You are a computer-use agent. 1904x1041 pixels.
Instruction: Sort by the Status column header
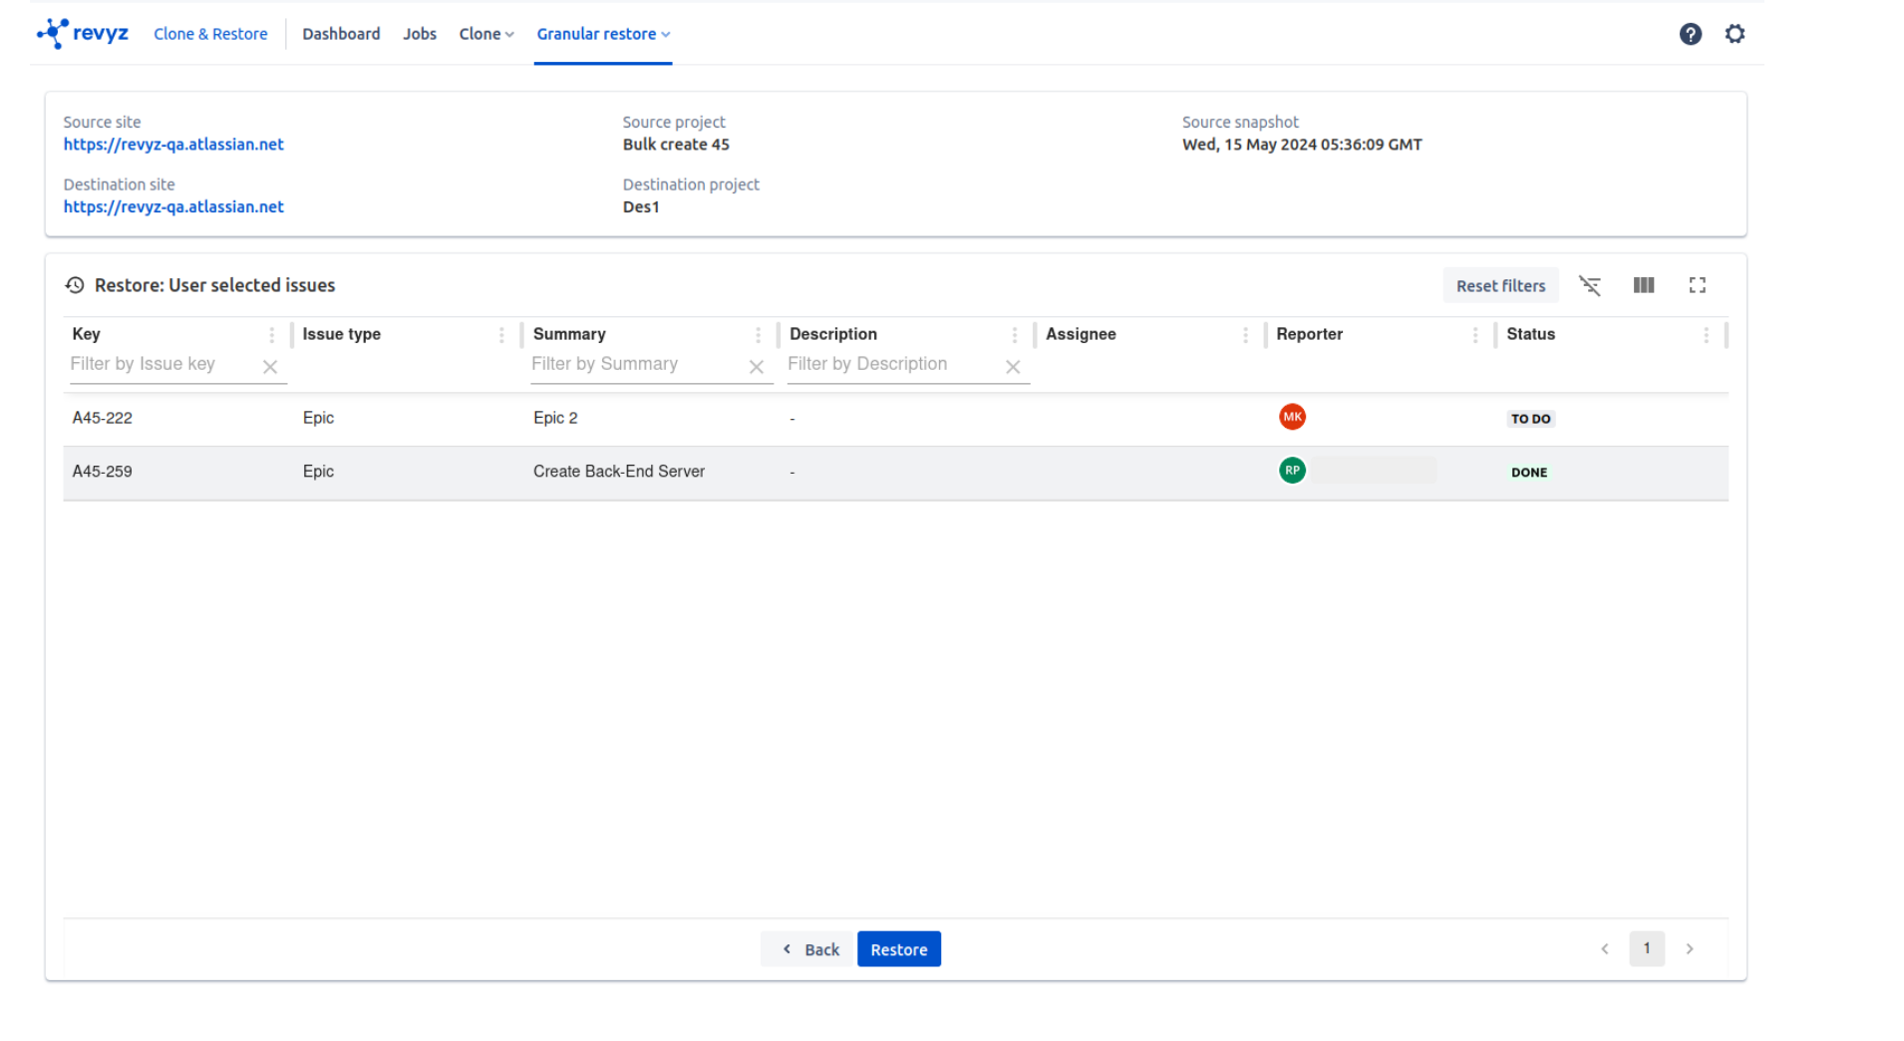(1530, 334)
